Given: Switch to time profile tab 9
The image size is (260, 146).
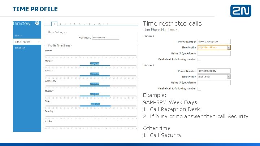Looking at the screenshot, I should click(x=95, y=24).
